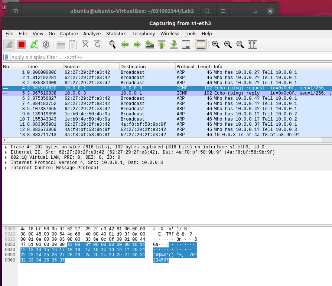Sort by the Source column header

(91, 67)
